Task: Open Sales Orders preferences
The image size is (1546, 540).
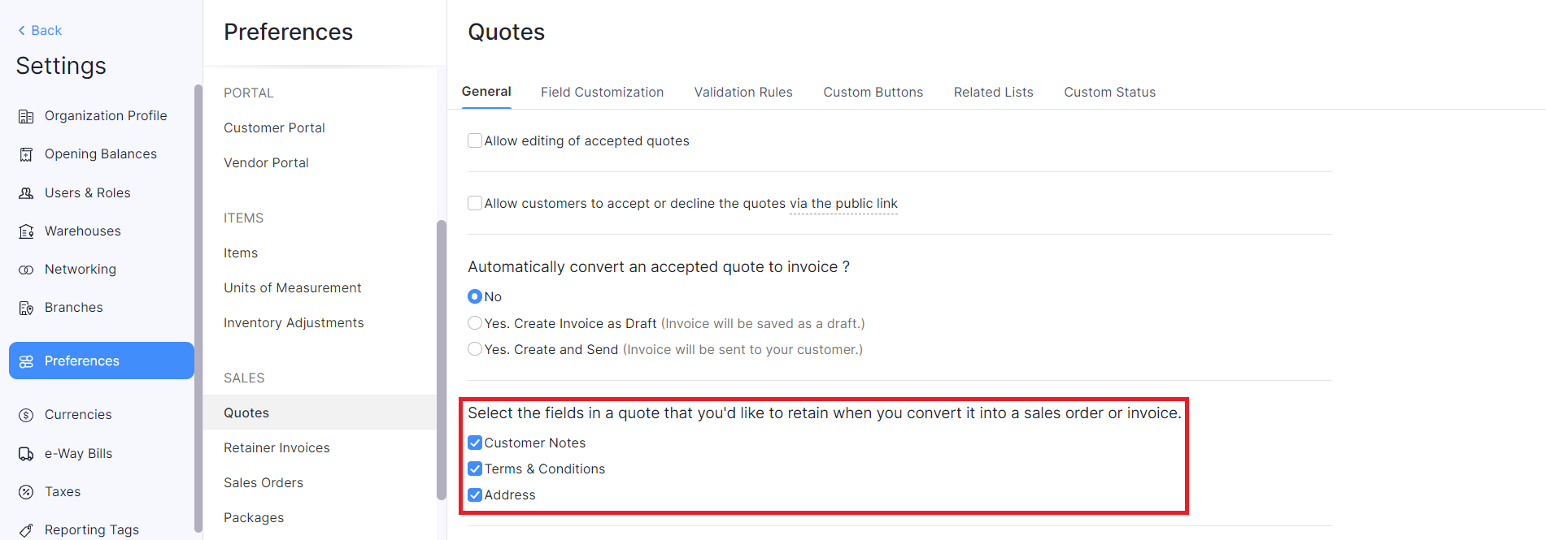Action: tap(263, 482)
